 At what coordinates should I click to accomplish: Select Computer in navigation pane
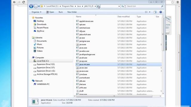(x=40, y=58)
